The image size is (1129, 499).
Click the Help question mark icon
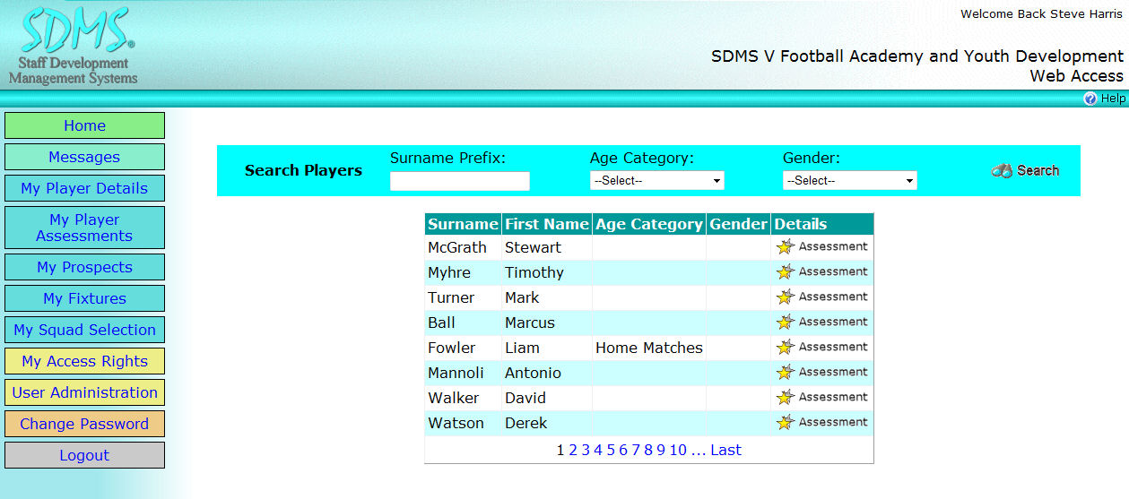point(1090,99)
